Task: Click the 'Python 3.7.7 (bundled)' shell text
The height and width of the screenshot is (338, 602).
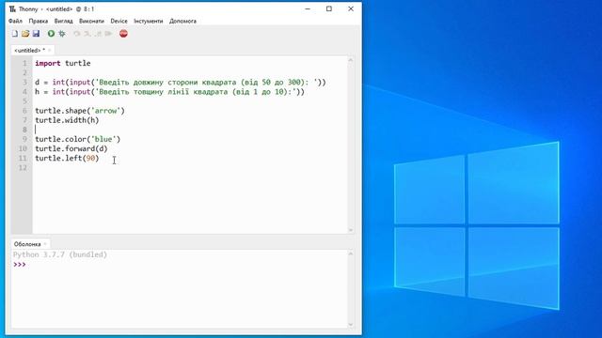Action: [x=60, y=254]
